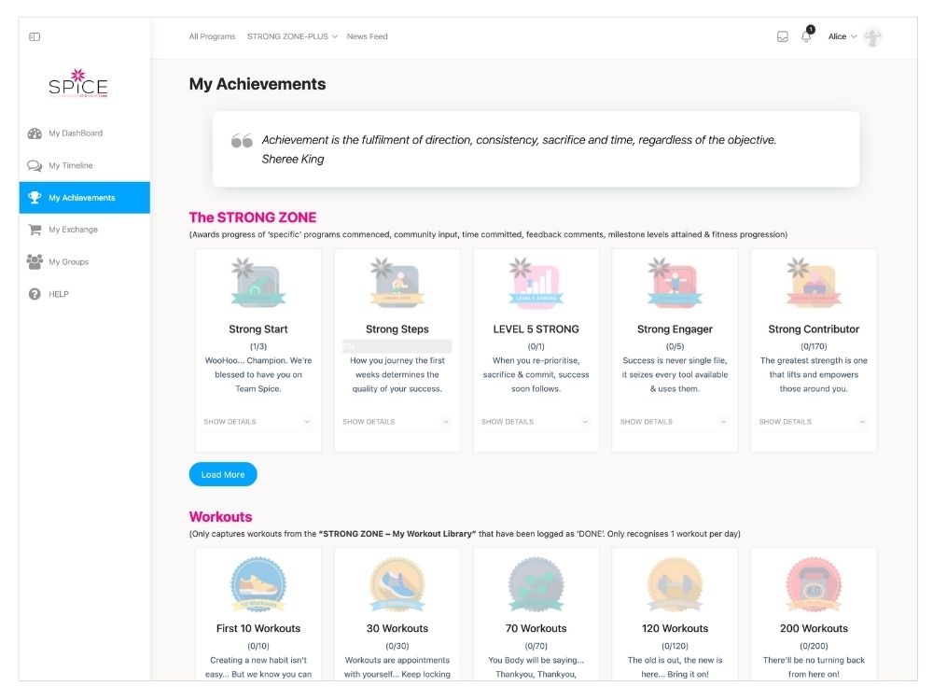Click the sidebar collapse icon
Viewport: 933px width, 700px height.
pos(35,37)
